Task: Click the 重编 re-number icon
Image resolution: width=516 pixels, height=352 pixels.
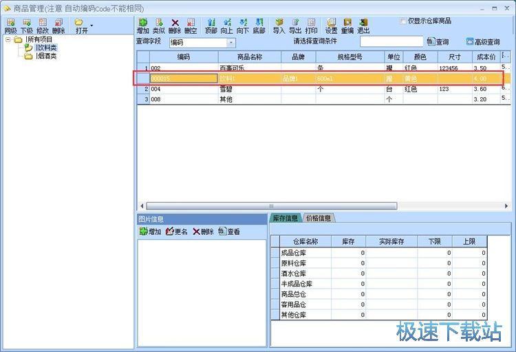Action: click(x=347, y=26)
